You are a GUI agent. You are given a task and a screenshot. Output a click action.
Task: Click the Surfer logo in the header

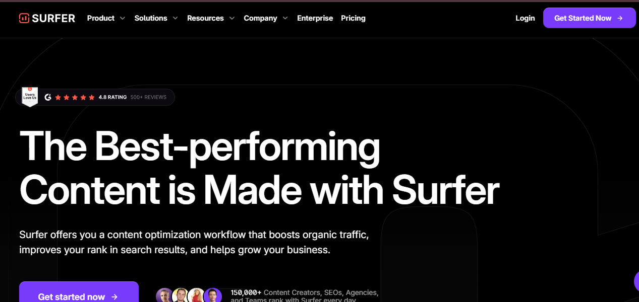pos(47,18)
